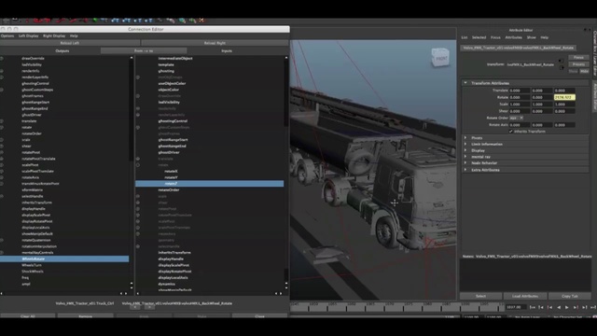Click right-arrow button under node names
Viewport: 597px width, 336px height.
click(149, 308)
